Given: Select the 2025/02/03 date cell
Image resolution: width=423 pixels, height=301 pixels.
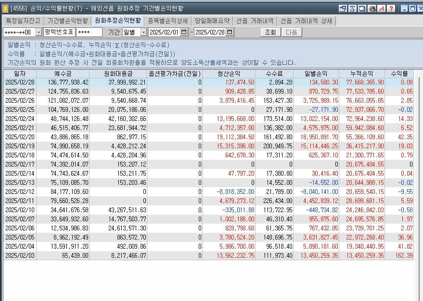Looking at the screenshot, I should pos(20,255).
